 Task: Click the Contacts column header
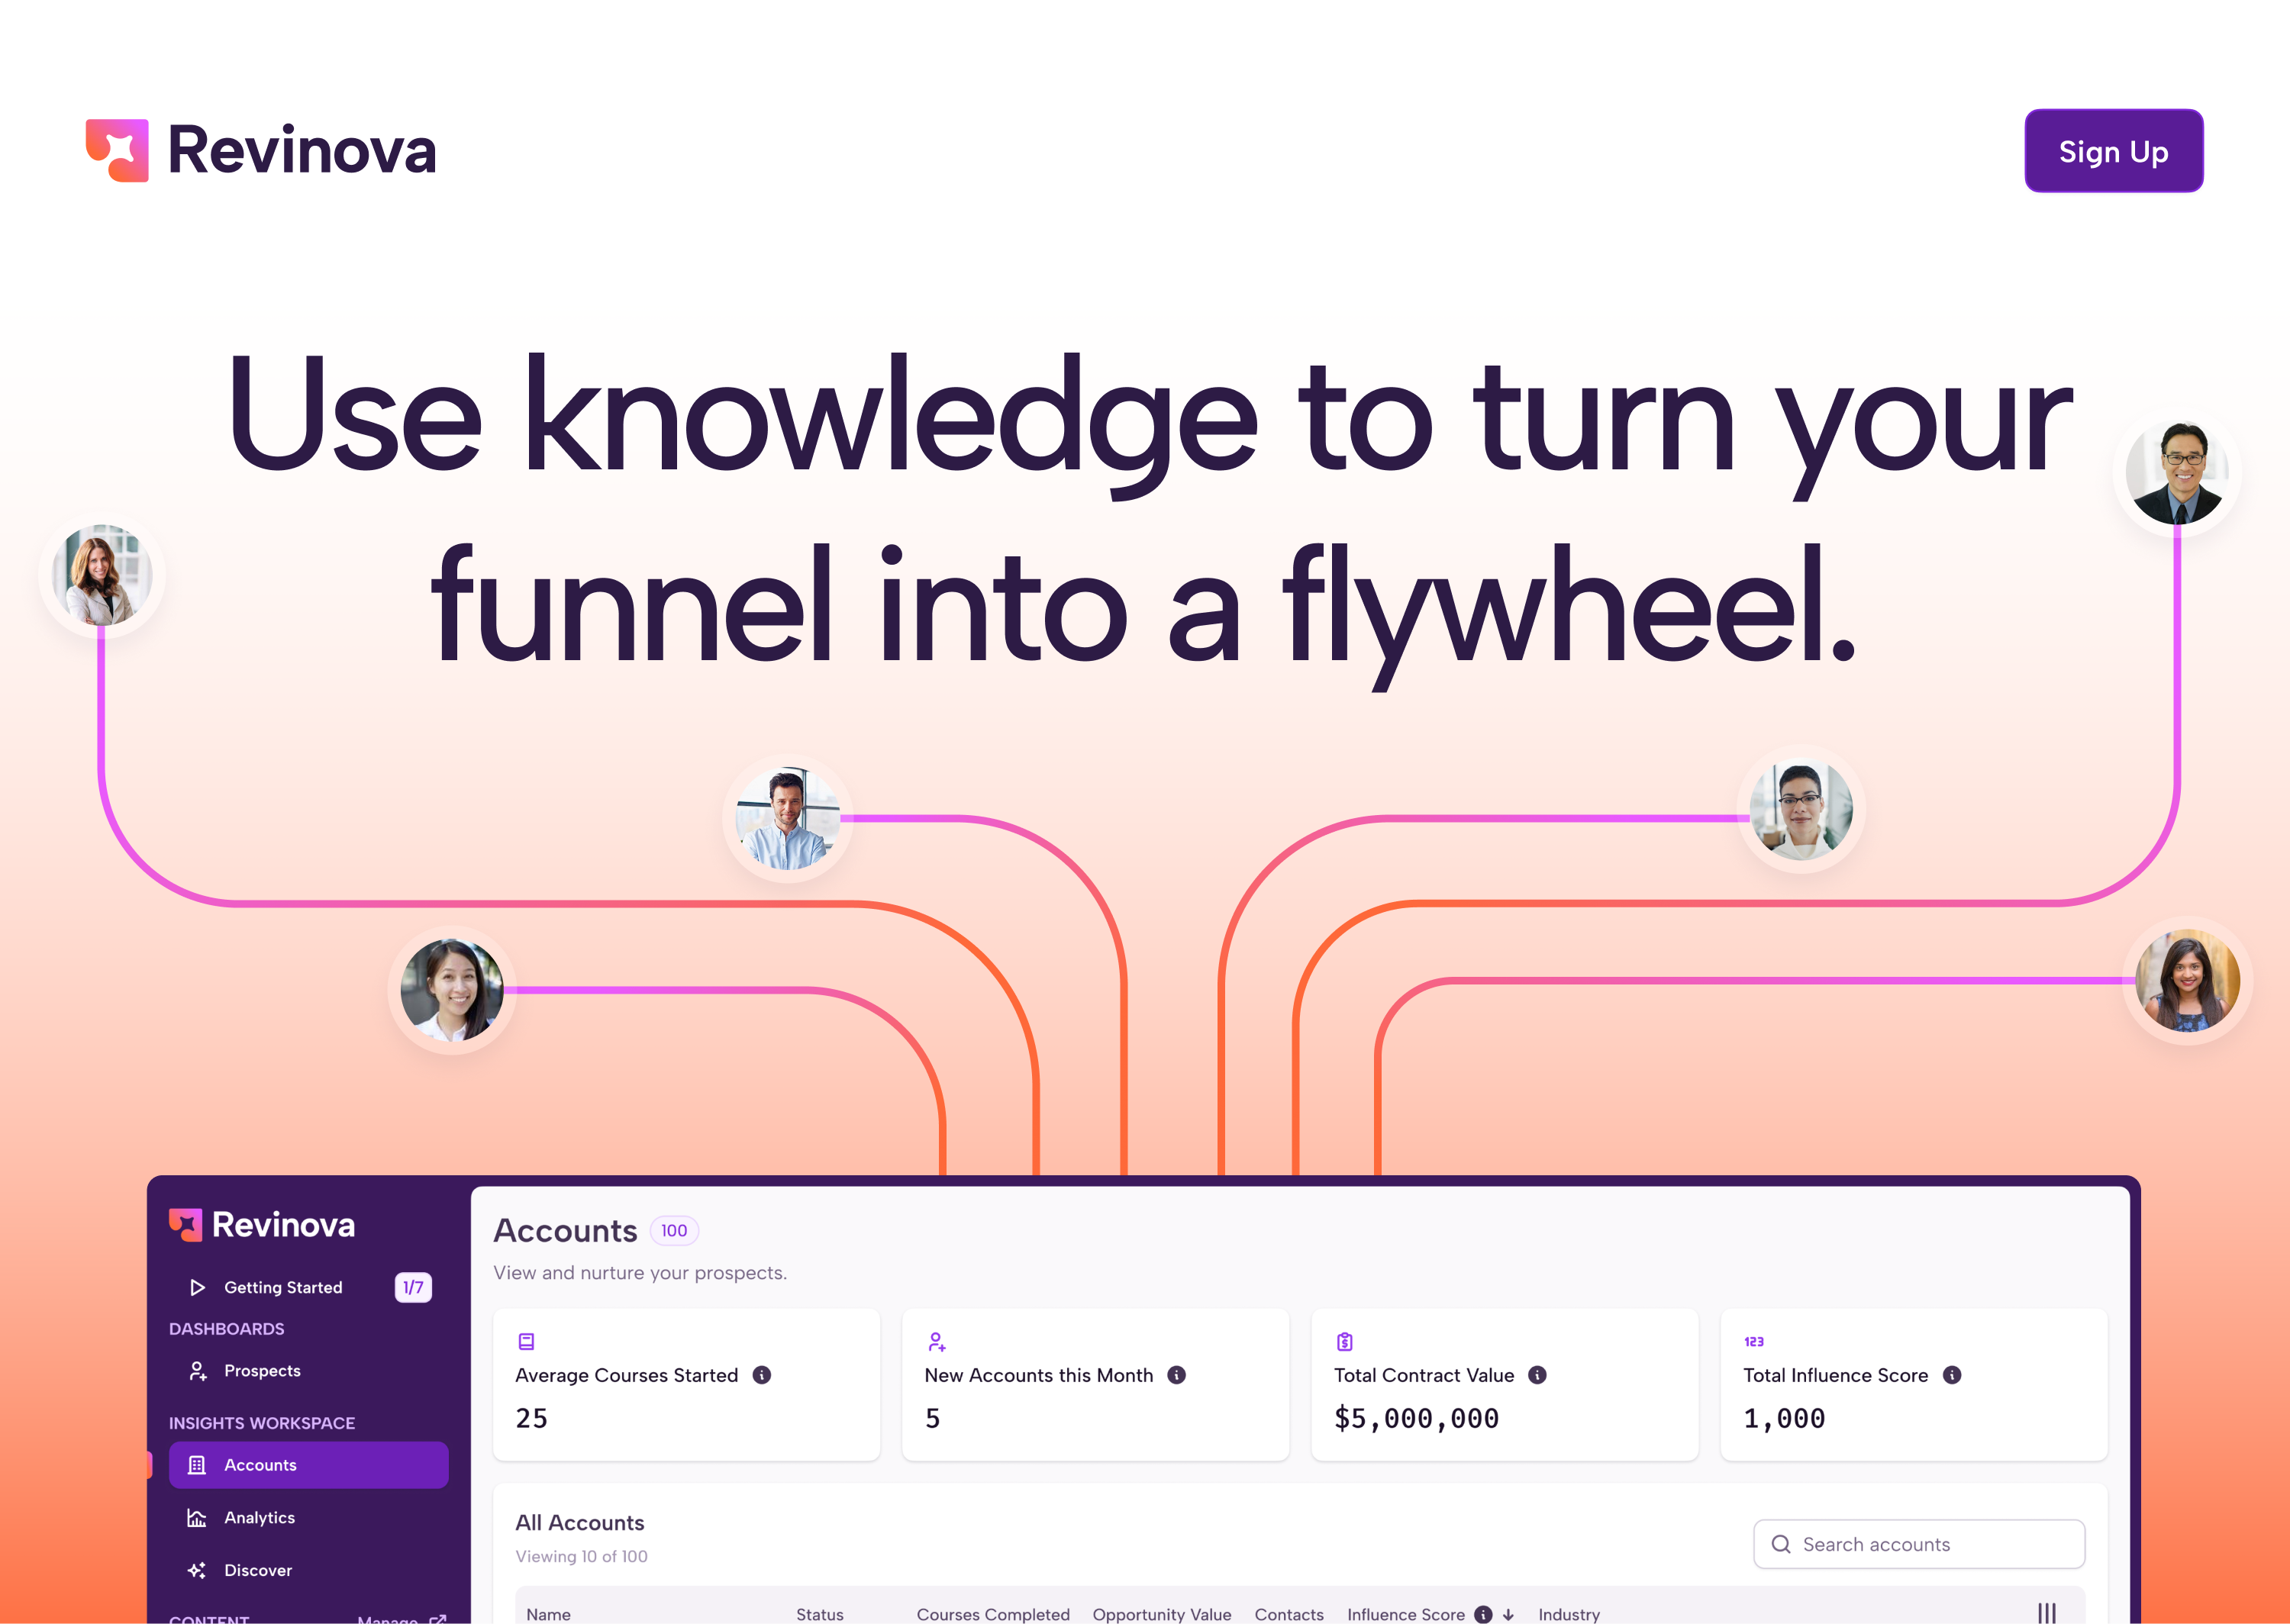click(1289, 1614)
